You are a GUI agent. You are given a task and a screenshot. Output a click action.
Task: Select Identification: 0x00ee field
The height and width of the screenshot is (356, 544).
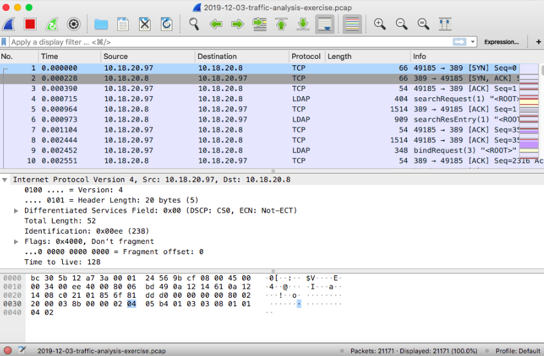click(87, 231)
